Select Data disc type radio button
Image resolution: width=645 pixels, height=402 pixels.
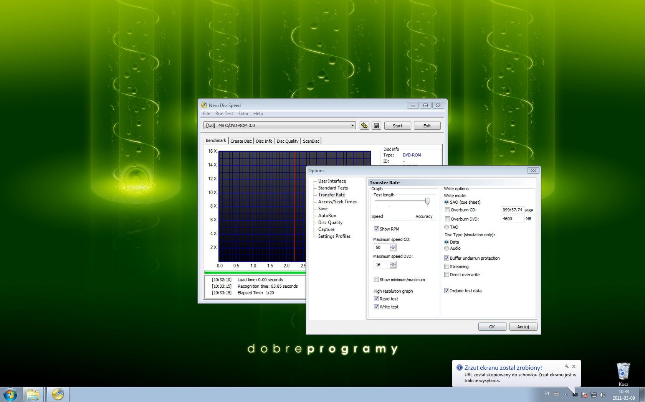(447, 242)
